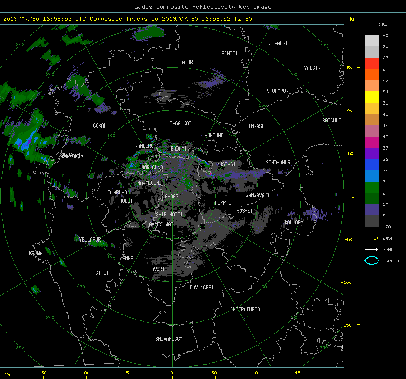Click the SHORAPUR label
Viewport: 406px width, 379px height.
[277, 91]
